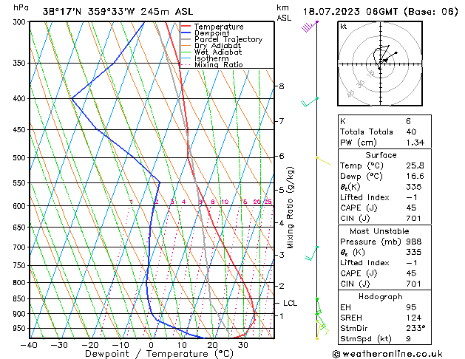Click the 'Most Unstable' section heading
The width and height of the screenshot is (465, 359).
click(x=379, y=231)
